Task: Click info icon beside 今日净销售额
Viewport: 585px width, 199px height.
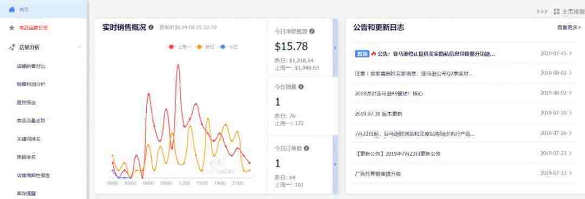Action: [x=312, y=31]
